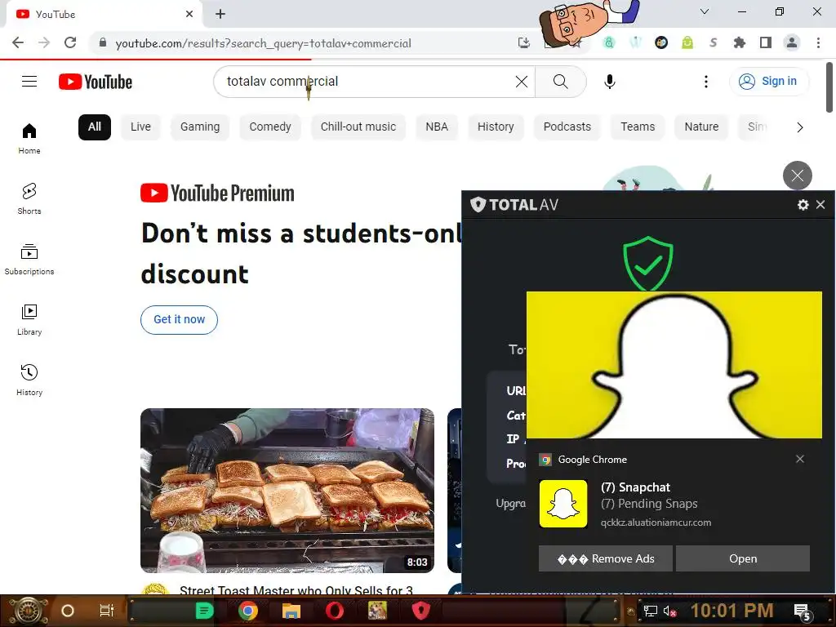Open Shorts in sidebar

click(x=29, y=199)
